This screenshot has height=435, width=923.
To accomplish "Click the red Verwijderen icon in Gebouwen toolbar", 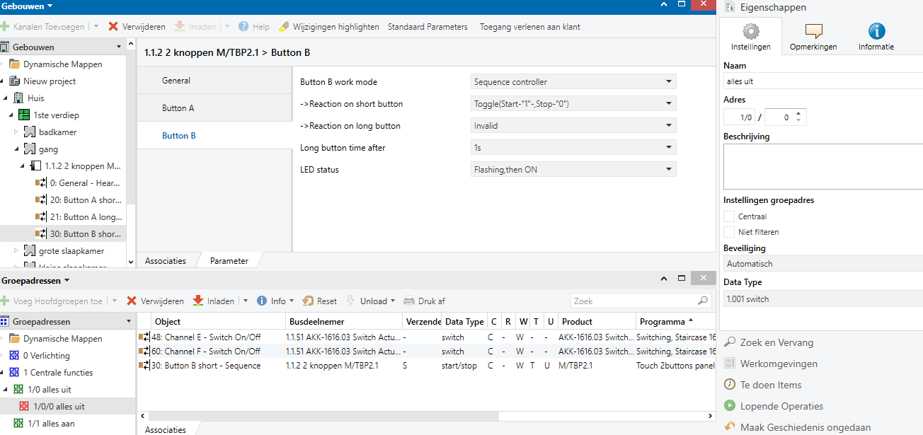I will click(x=113, y=27).
